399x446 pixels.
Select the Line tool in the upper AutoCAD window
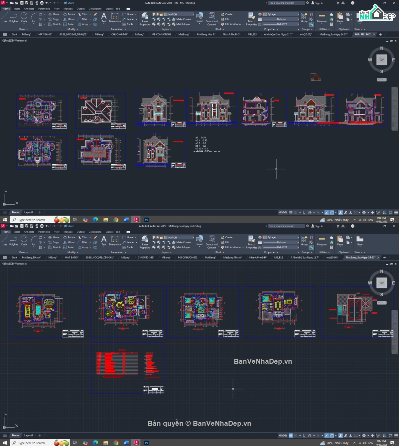pyautogui.click(x=5, y=17)
